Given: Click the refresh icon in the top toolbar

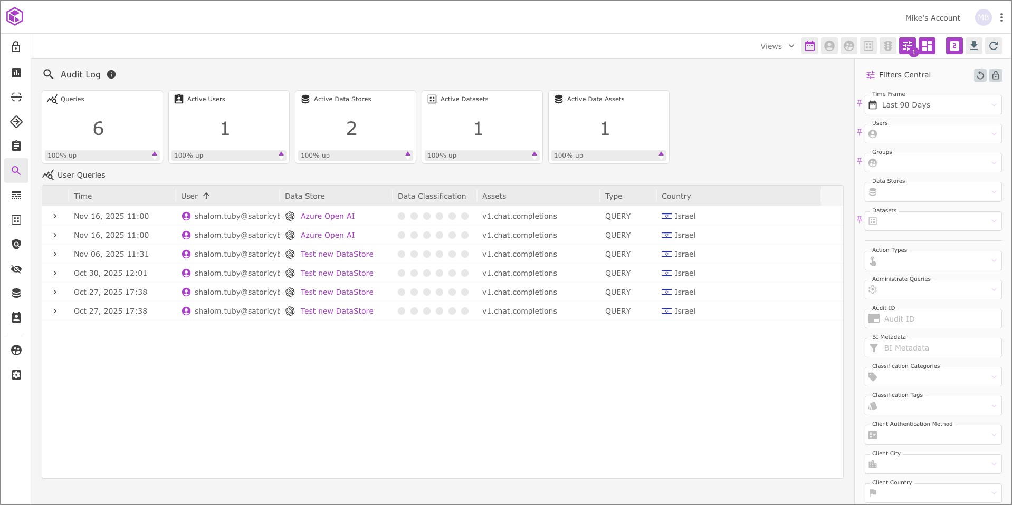Looking at the screenshot, I should [993, 46].
